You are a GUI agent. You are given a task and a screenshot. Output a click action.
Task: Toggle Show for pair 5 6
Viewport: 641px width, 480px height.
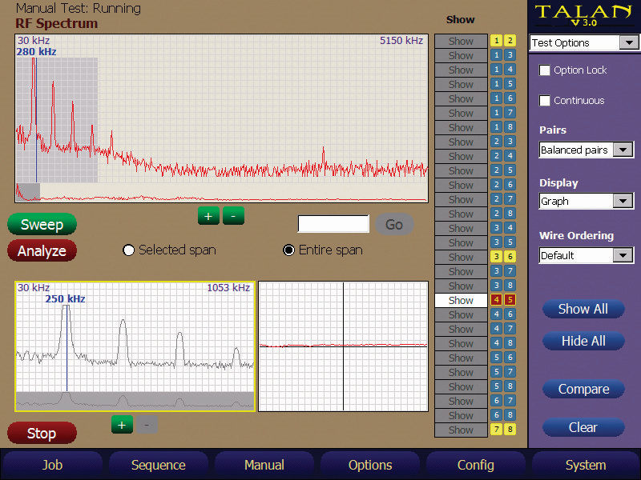462,358
